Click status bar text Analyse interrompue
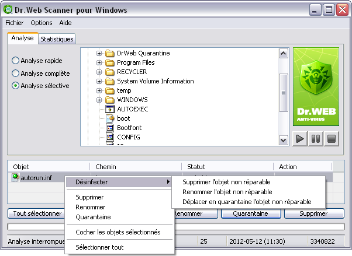 pyautogui.click(x=36, y=241)
